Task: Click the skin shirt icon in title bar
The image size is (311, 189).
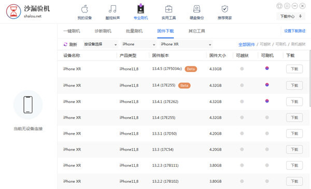Action: click(x=279, y=6)
